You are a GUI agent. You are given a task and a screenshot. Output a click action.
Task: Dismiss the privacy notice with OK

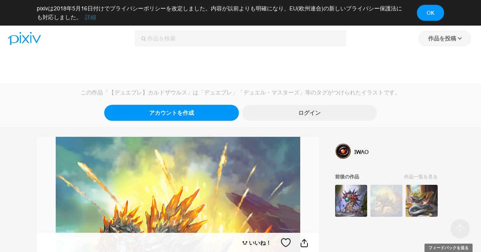430,13
